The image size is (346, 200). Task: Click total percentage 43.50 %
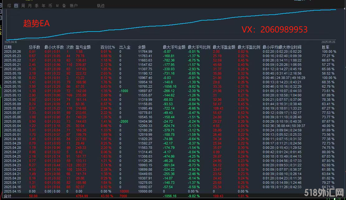pos(107,196)
